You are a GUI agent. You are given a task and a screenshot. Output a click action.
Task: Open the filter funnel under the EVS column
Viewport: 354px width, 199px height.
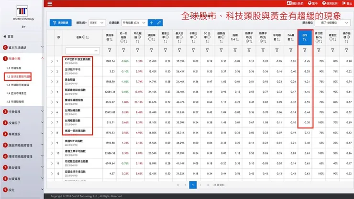(x=305, y=50)
